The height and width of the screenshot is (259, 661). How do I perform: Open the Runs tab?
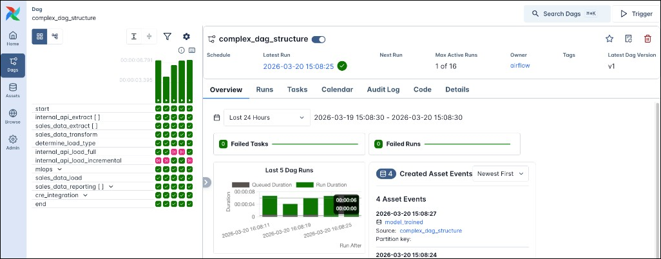265,90
